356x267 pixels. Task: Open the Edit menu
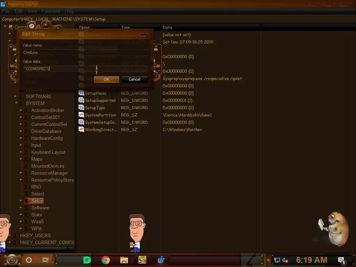[18, 11]
